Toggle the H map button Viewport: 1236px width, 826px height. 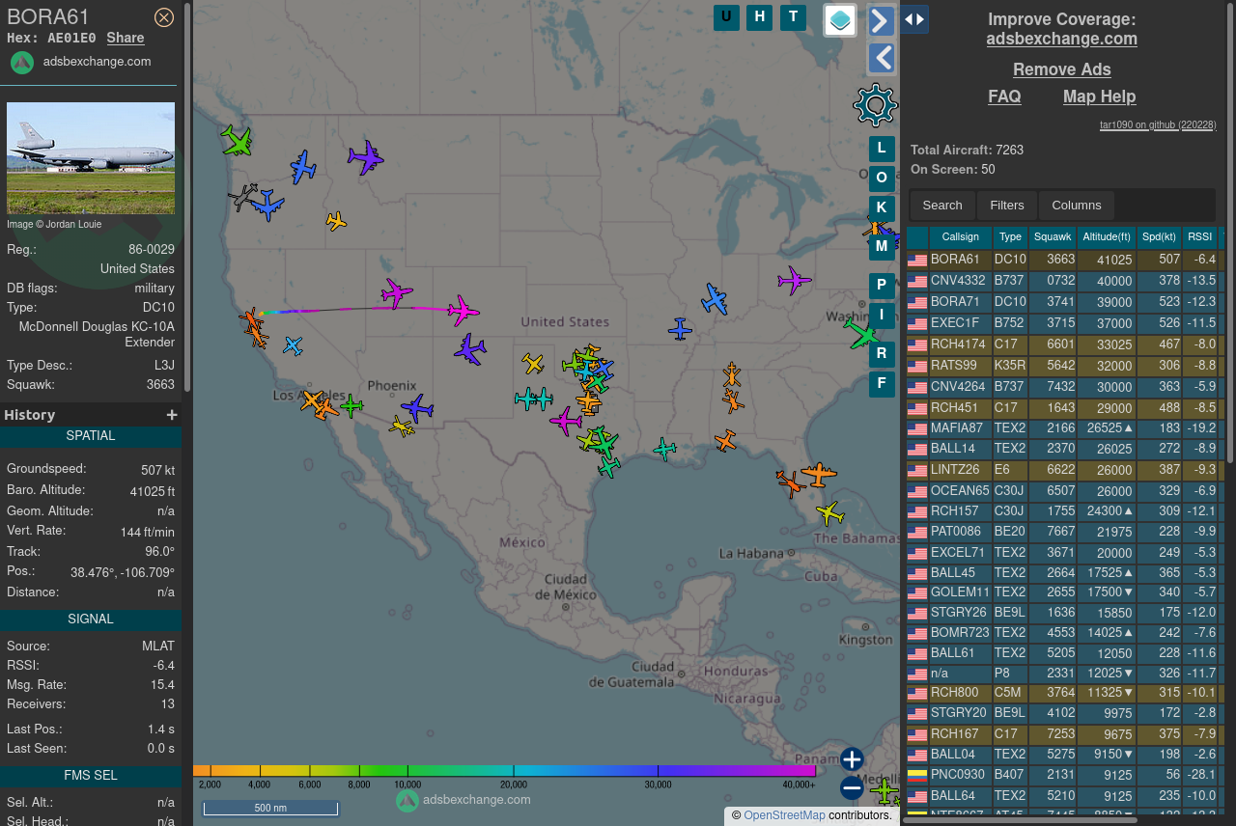[x=760, y=16]
